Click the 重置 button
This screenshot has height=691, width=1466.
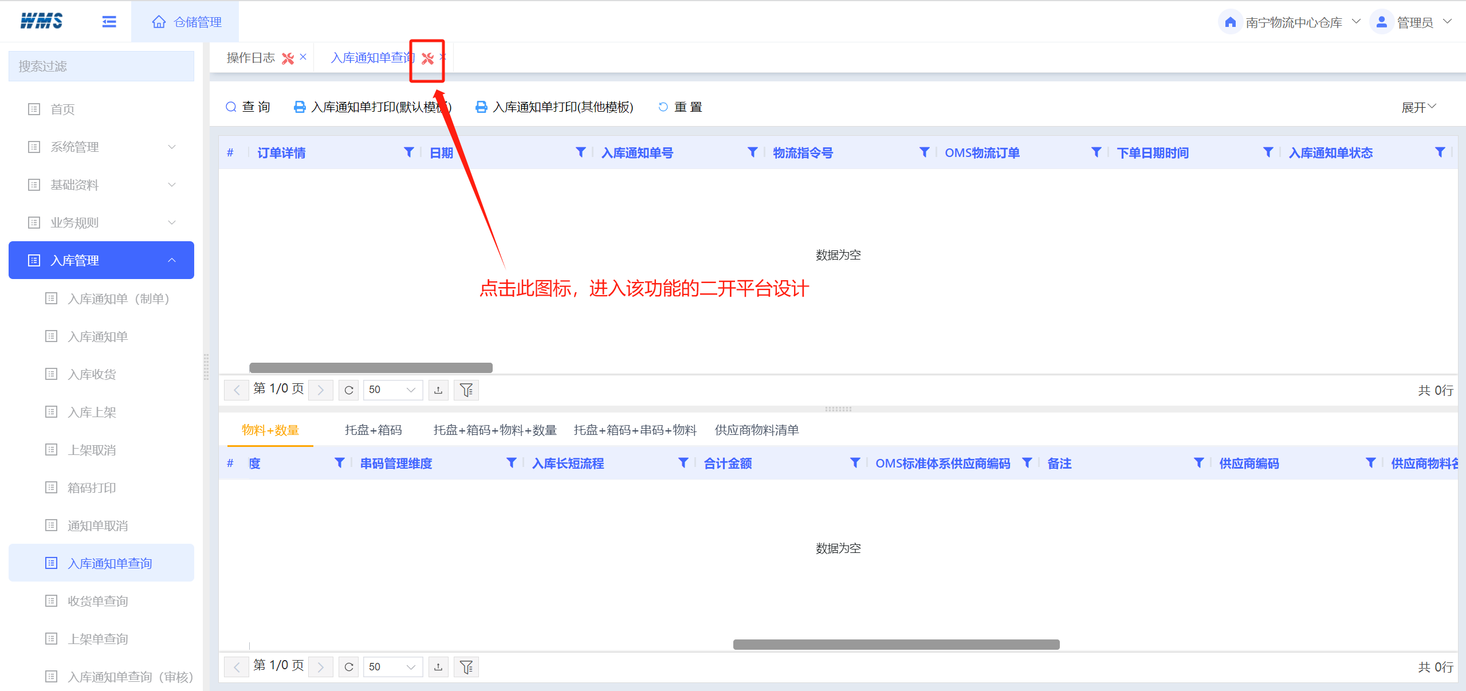coord(680,107)
